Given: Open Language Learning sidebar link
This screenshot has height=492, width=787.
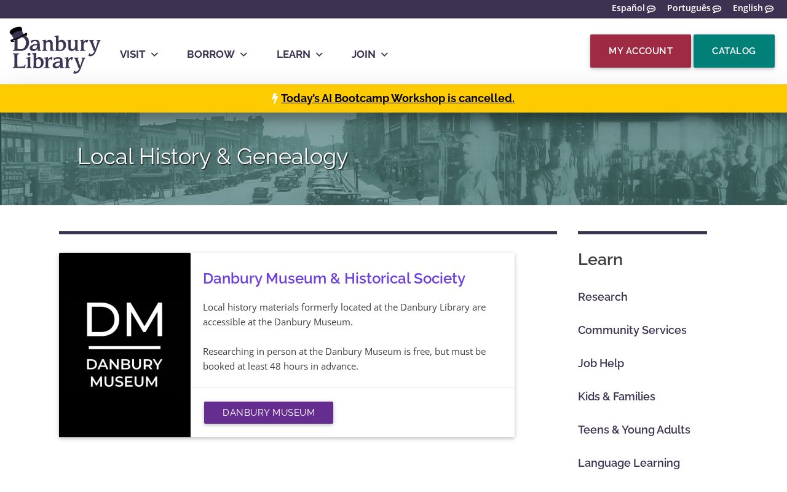Looking at the screenshot, I should pos(629,463).
